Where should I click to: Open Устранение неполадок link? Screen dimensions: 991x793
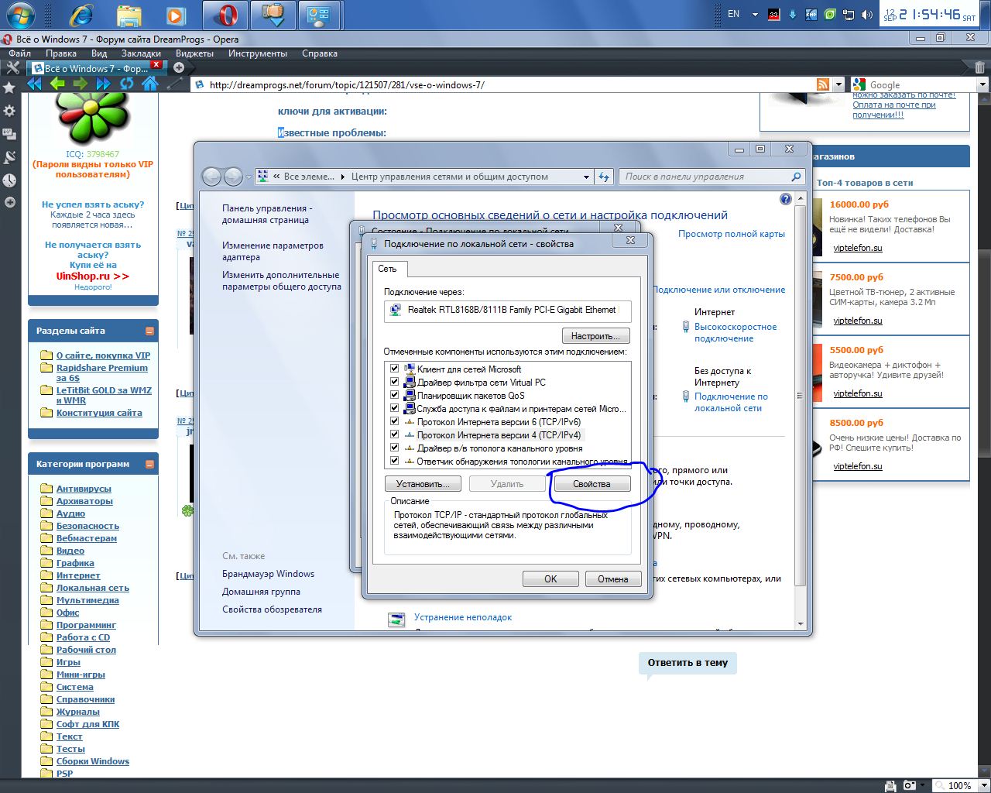click(x=463, y=617)
